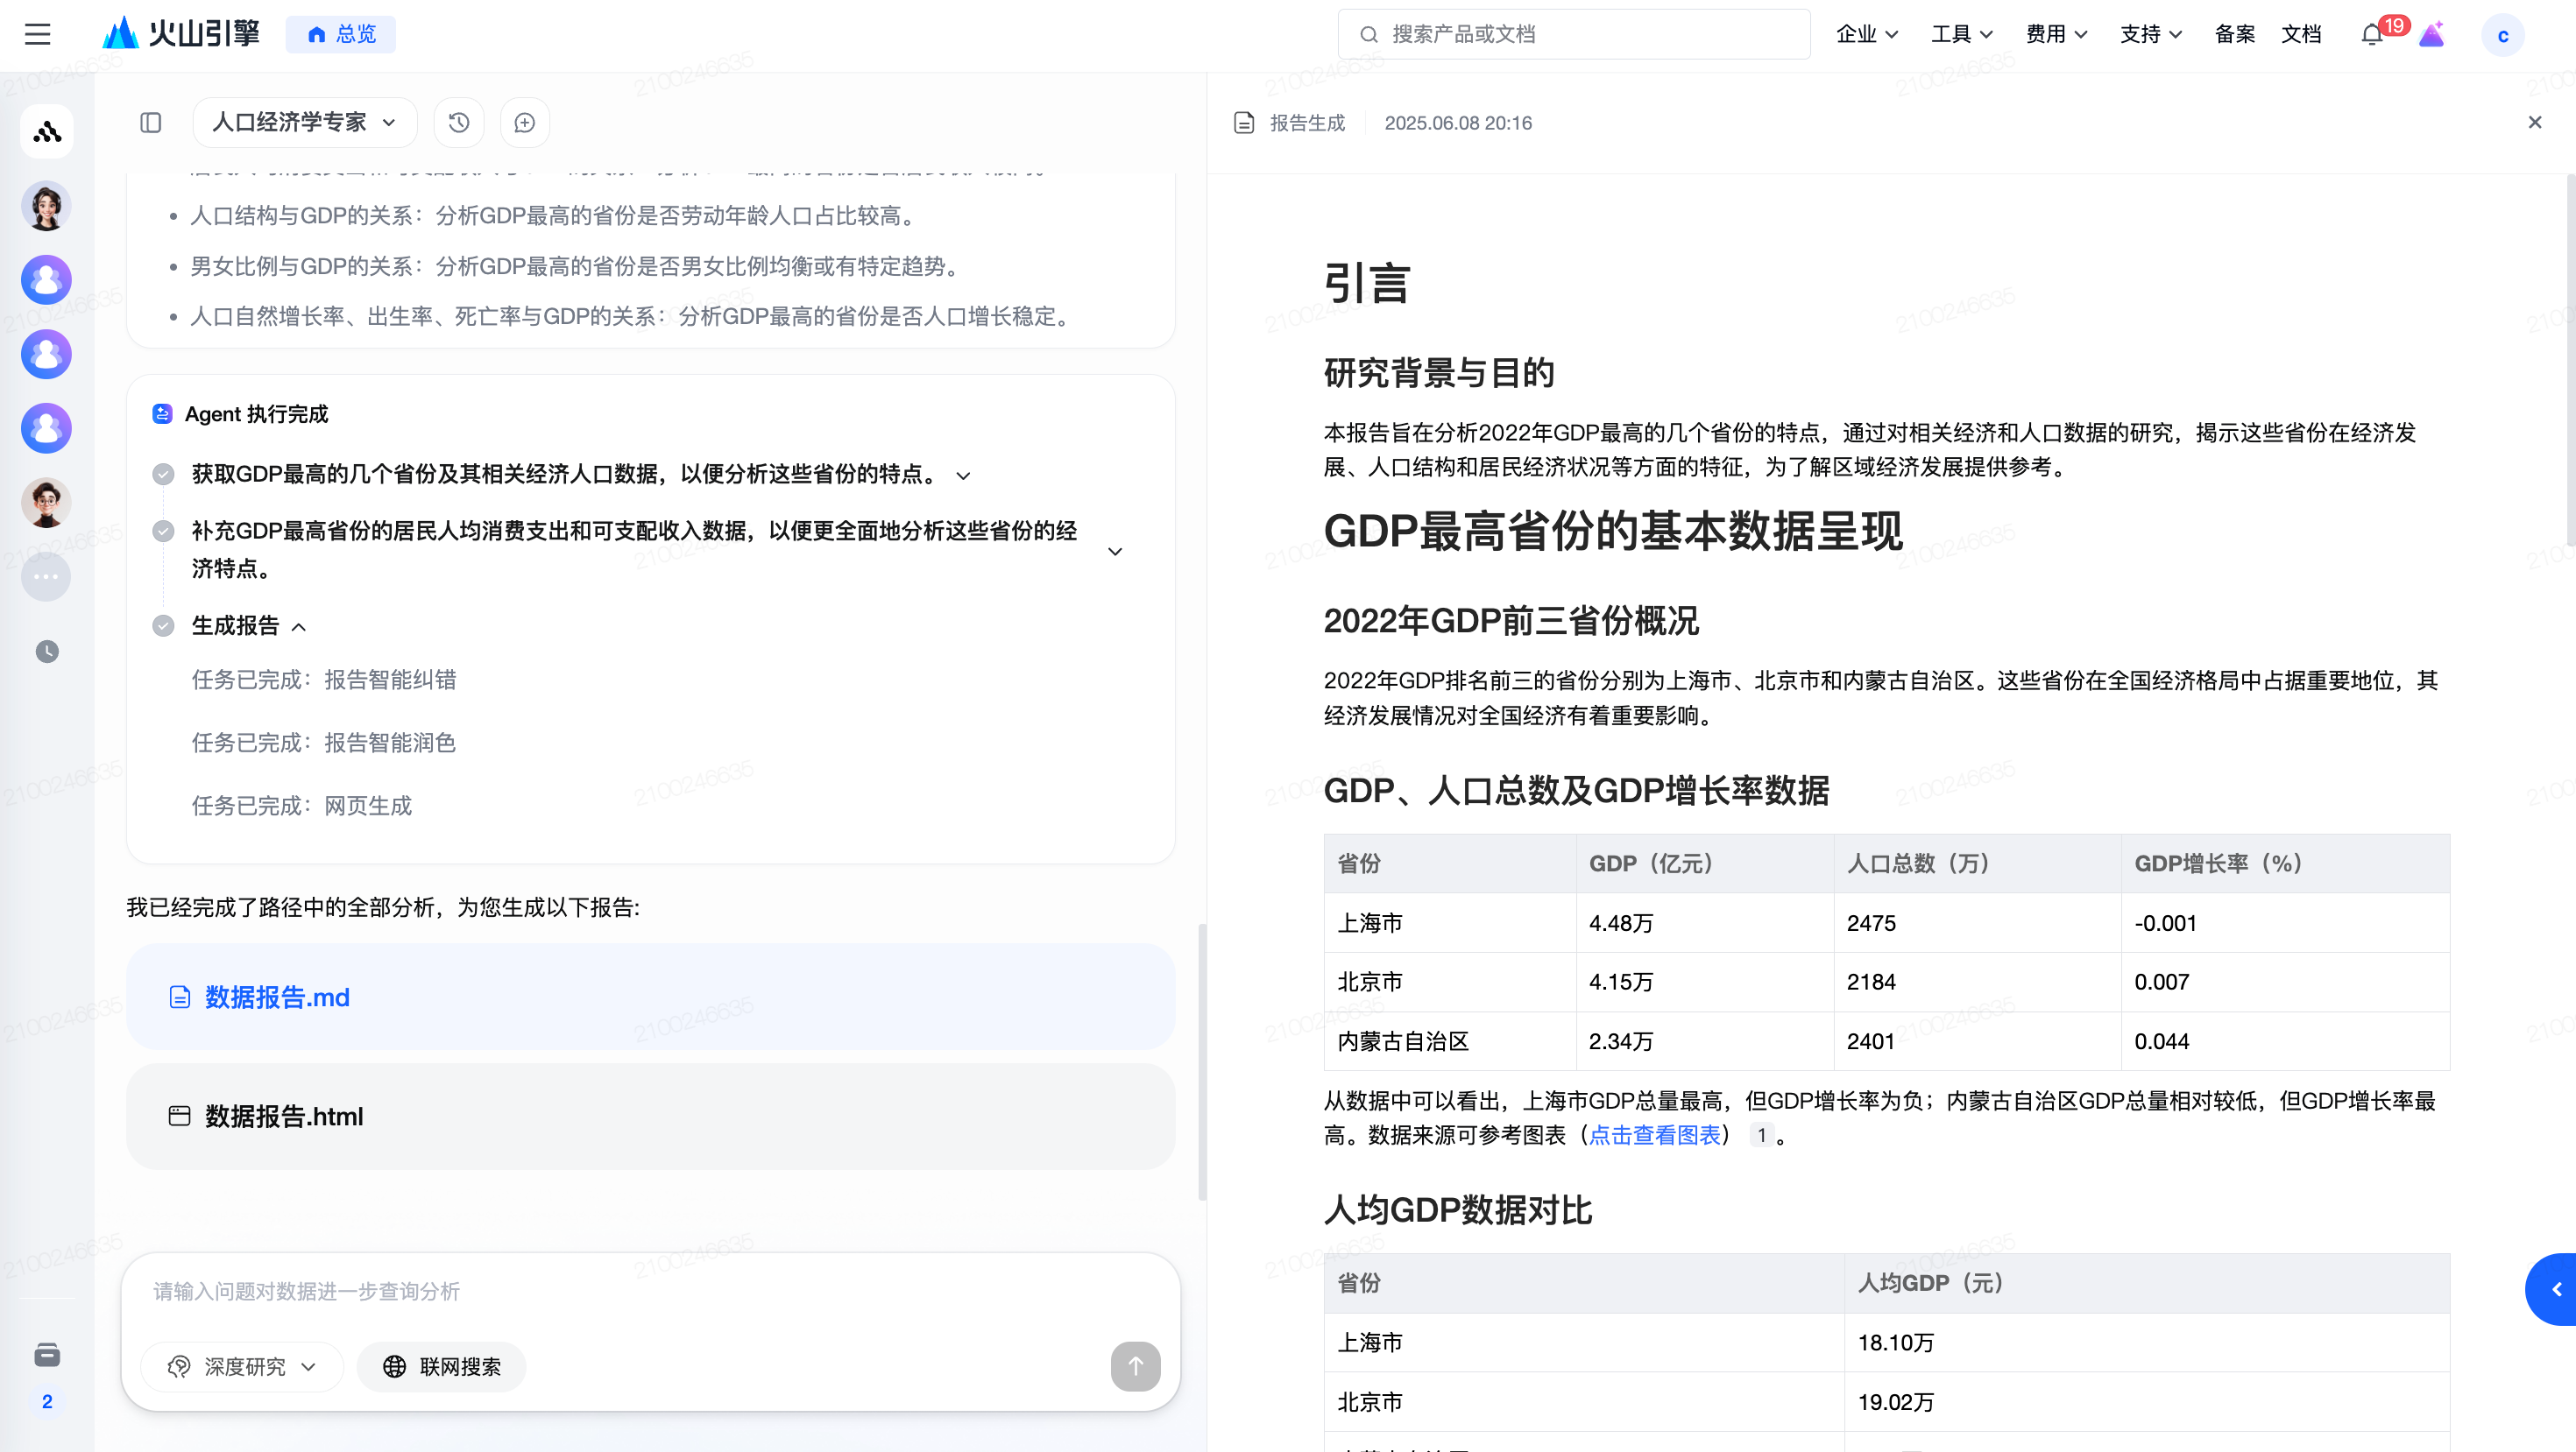Expand the 支持 menu
2576x1452 pixels.
2150,34
